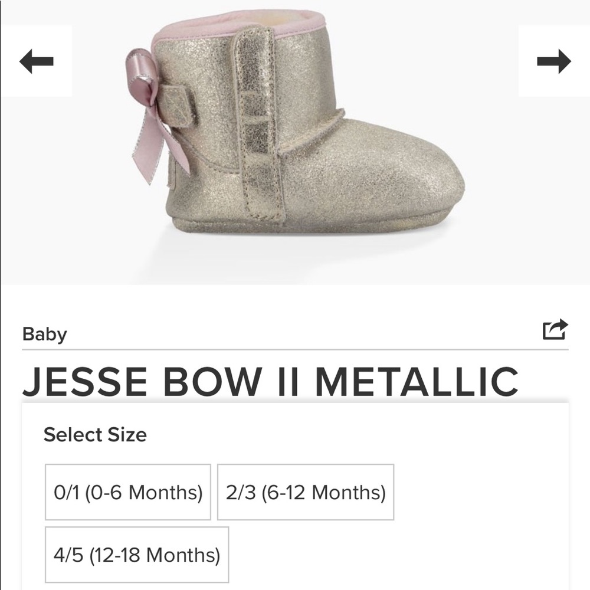The width and height of the screenshot is (590, 590).
Task: Choose the 0-6 Months size option
Action: point(127,490)
